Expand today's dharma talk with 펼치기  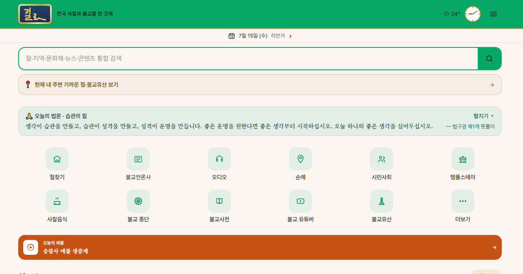point(483,116)
